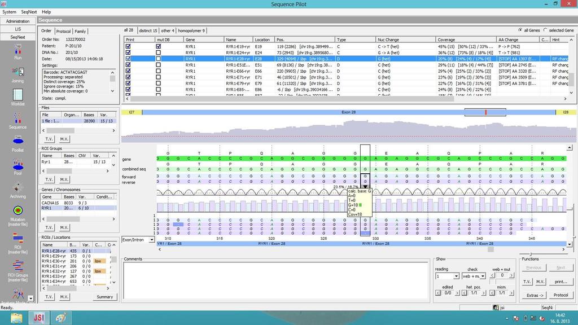
Task: Open the Worklist icon in the sidebar
Action: click(x=17, y=95)
